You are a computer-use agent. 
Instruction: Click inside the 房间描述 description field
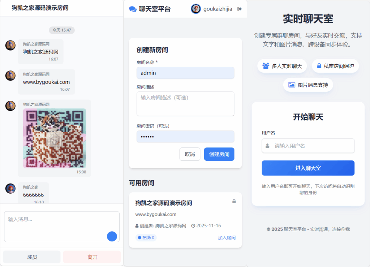[x=185, y=104]
